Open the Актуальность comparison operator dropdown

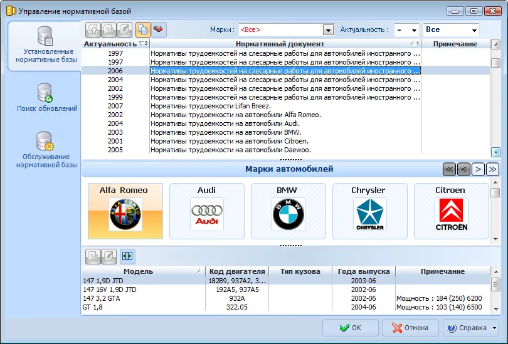pyautogui.click(x=406, y=30)
